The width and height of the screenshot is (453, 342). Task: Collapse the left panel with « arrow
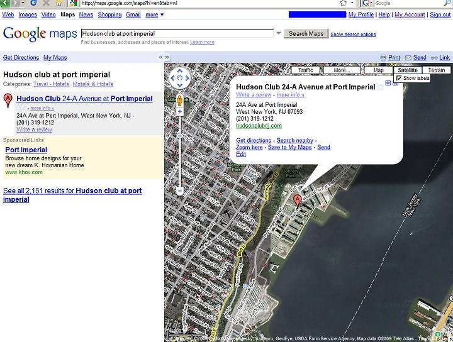[160, 57]
